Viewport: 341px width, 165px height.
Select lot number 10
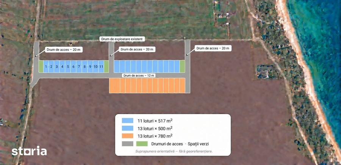pos(95,66)
